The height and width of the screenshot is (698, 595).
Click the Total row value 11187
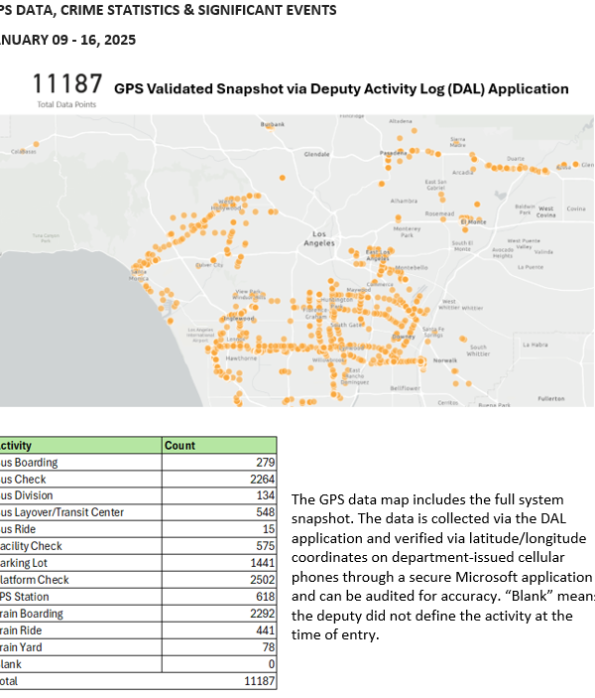[219, 681]
